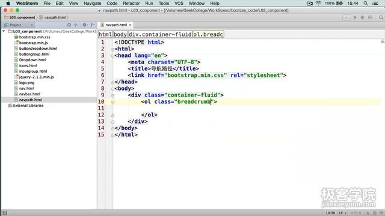The image size is (385, 216).
Task: Click the Search Everywhere magnifier in WebStorm toolbar
Action: tap(381, 17)
